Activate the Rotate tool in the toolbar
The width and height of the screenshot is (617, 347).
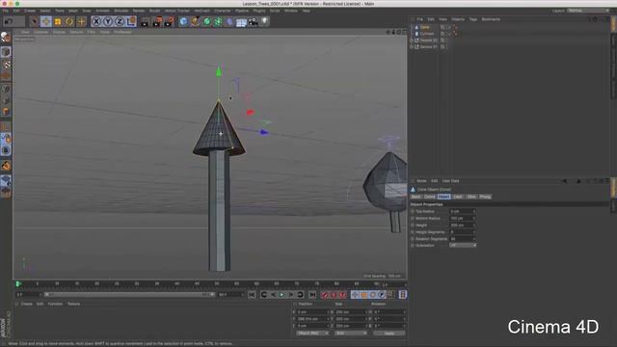pos(69,21)
